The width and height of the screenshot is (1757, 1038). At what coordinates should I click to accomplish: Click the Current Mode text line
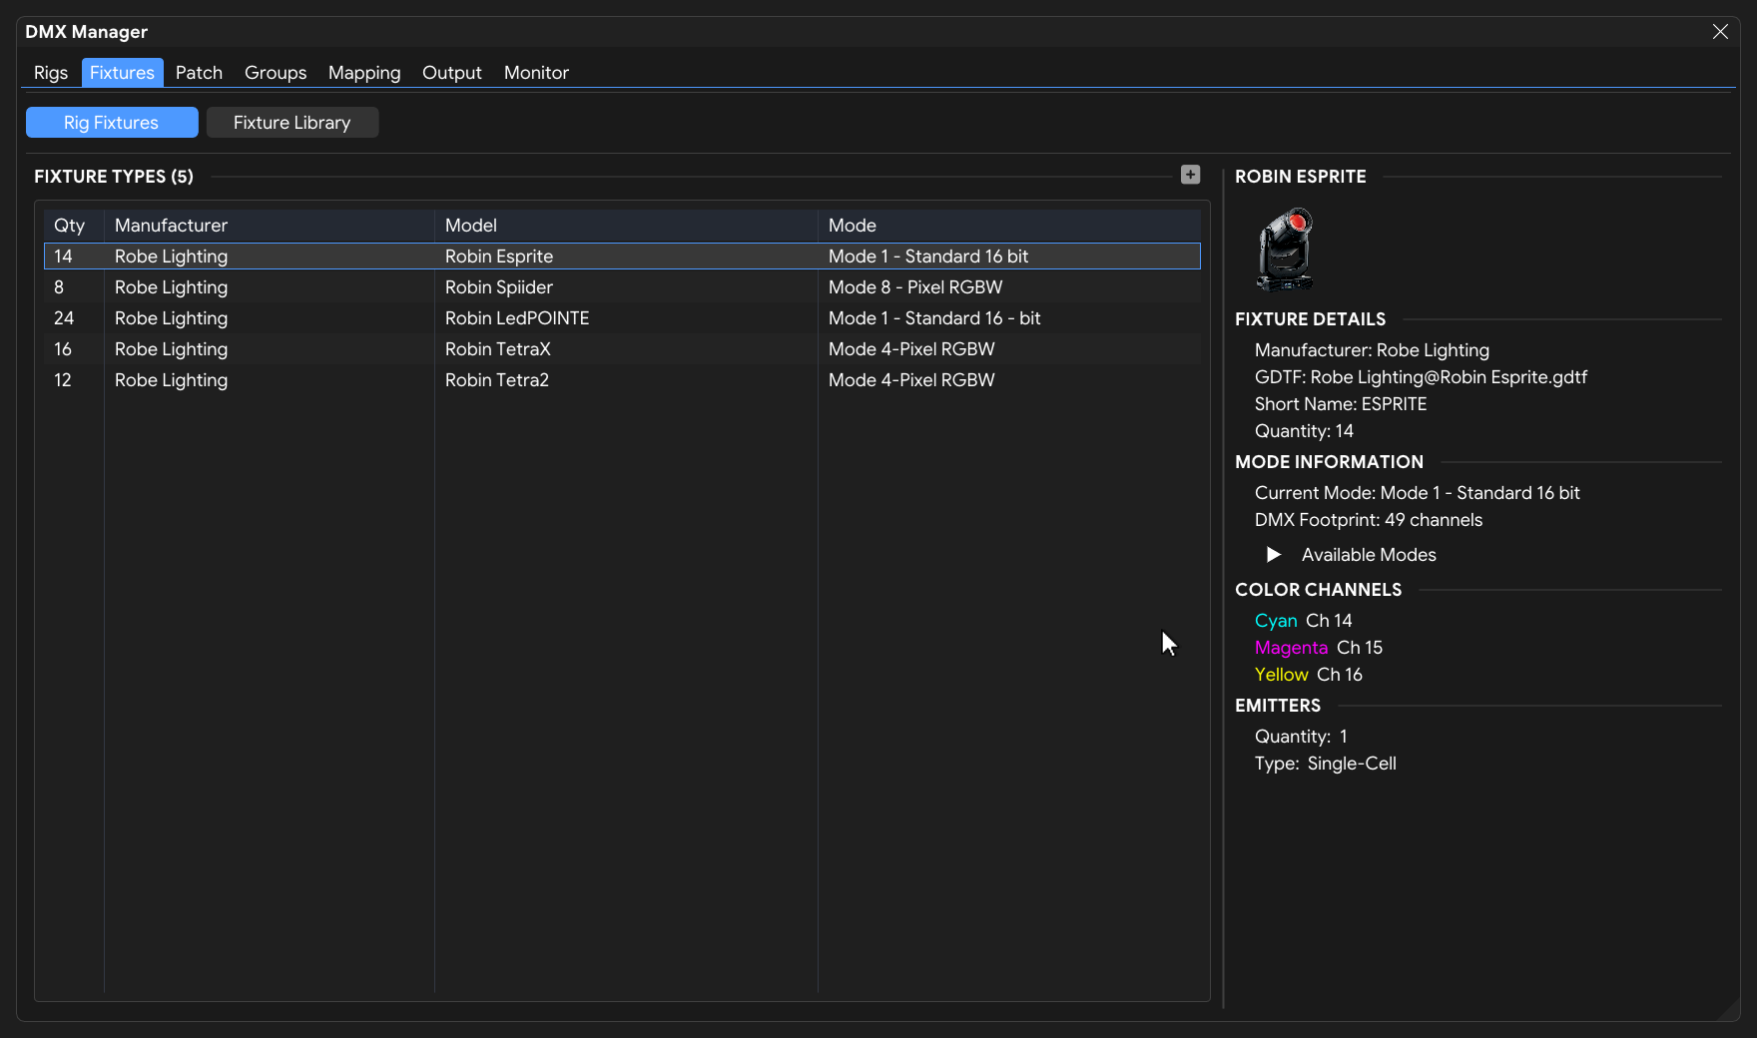click(1418, 493)
